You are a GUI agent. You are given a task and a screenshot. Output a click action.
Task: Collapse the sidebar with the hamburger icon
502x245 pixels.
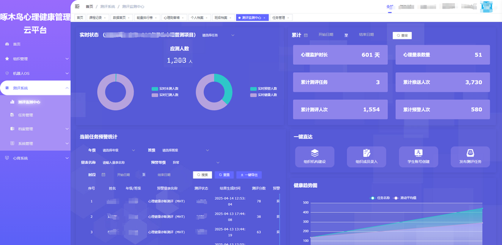[77, 6]
